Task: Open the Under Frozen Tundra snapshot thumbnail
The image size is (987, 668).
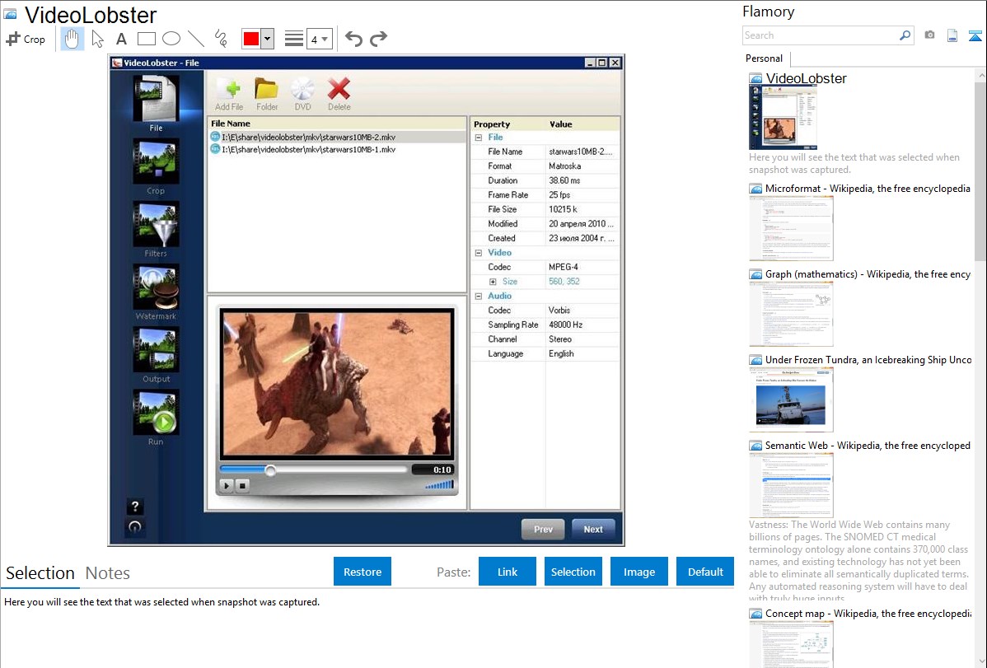Action: pyautogui.click(x=791, y=399)
